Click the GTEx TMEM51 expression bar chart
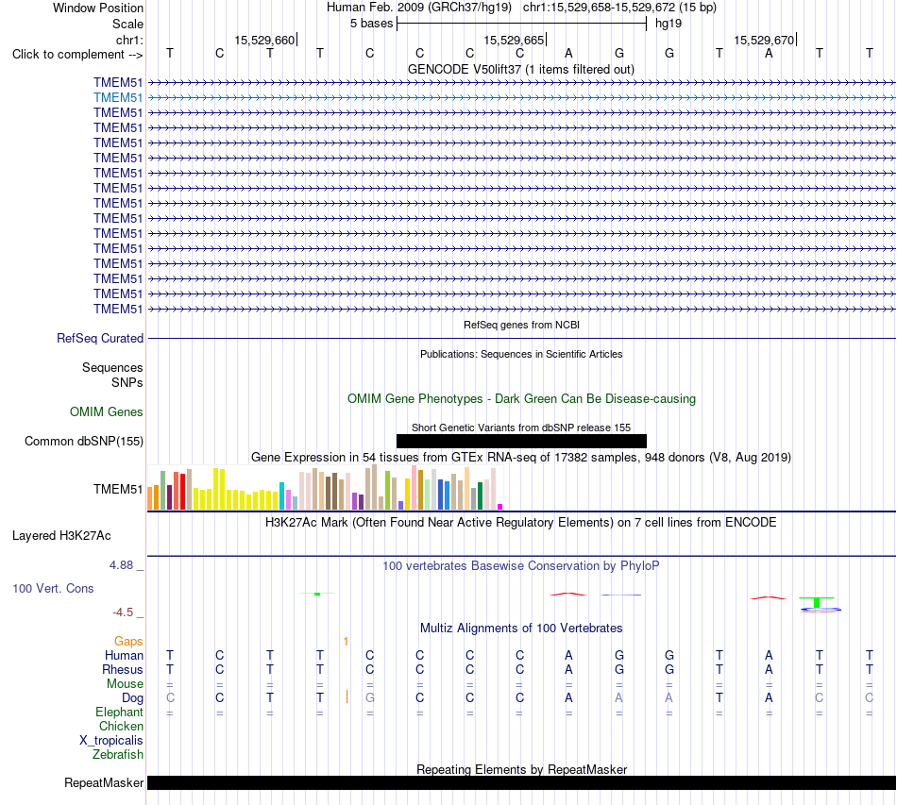Viewport: 897px width, 805px height. point(325,487)
